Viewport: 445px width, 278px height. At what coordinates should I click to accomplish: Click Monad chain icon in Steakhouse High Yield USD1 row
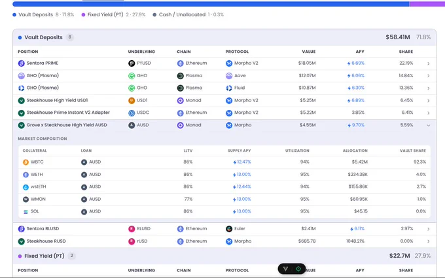pyautogui.click(x=180, y=101)
